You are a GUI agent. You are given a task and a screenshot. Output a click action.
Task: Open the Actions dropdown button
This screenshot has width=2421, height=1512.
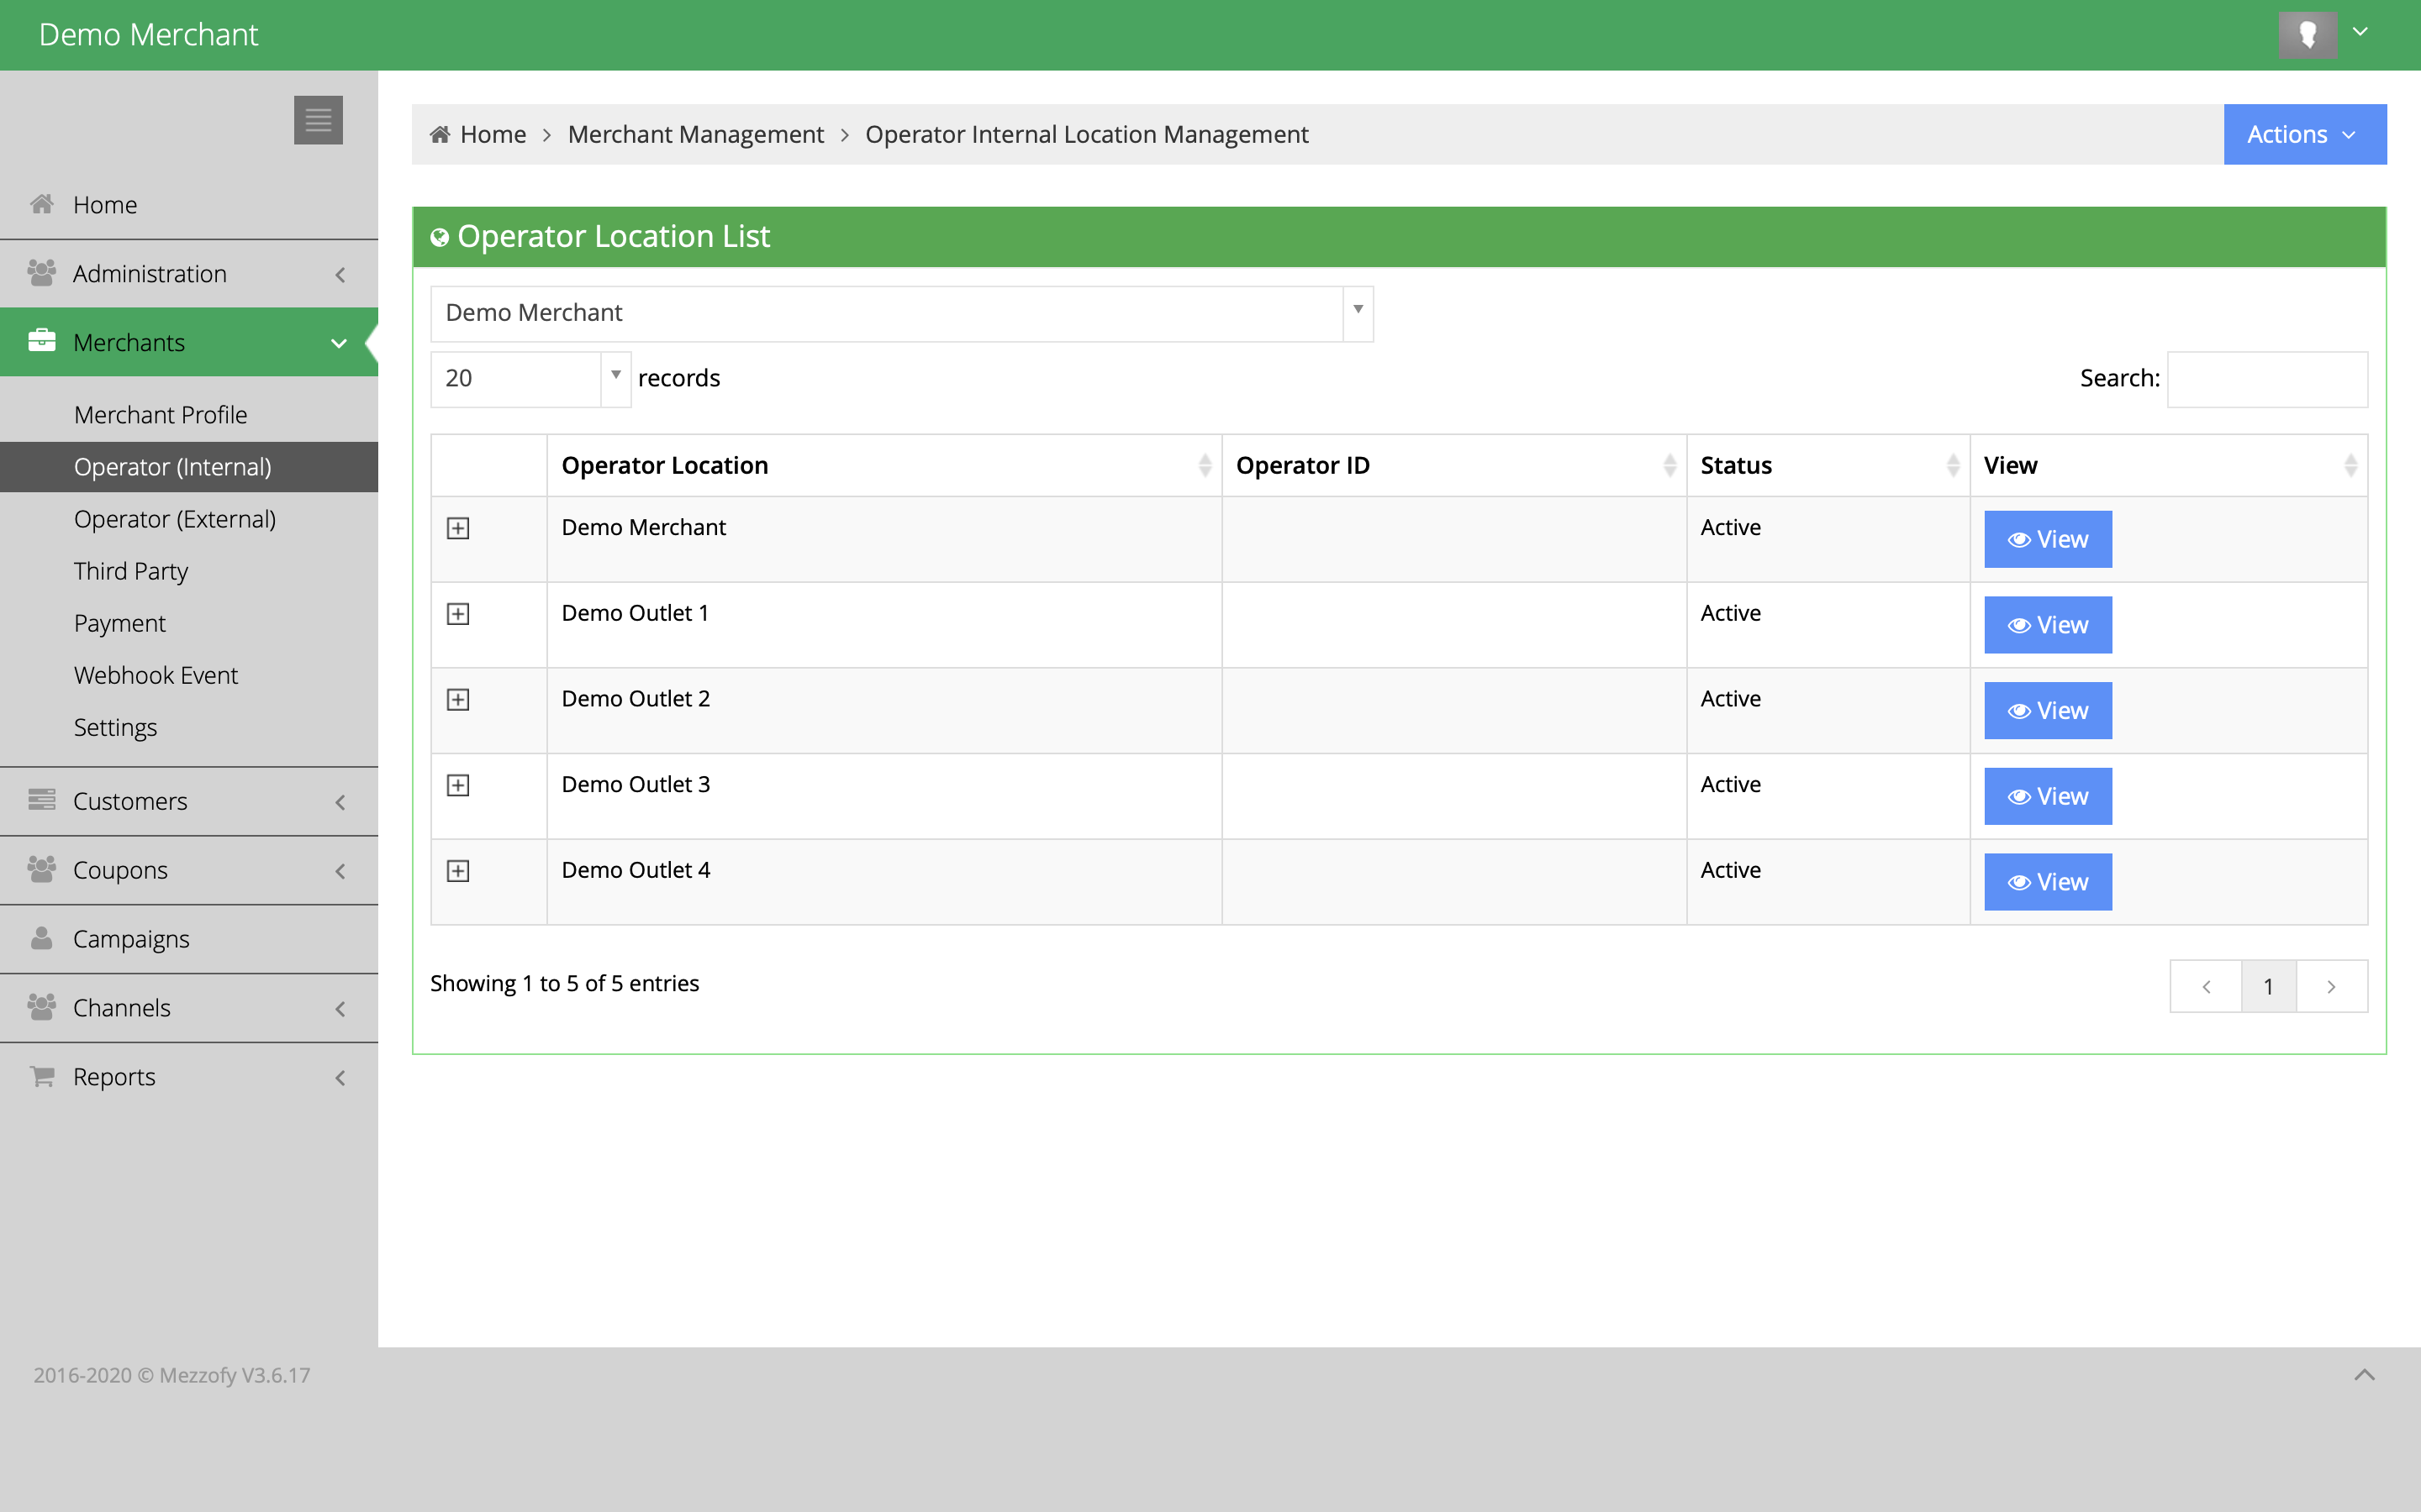(x=2303, y=135)
